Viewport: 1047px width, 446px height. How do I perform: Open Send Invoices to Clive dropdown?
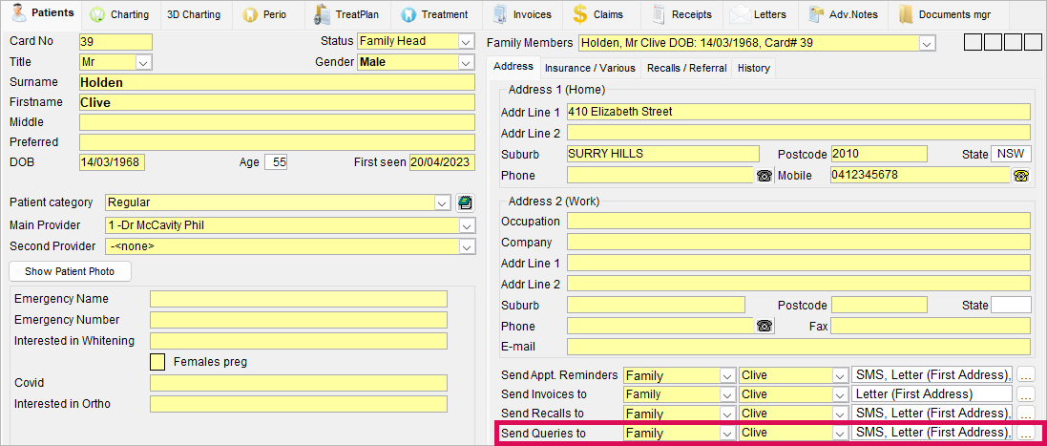point(840,393)
